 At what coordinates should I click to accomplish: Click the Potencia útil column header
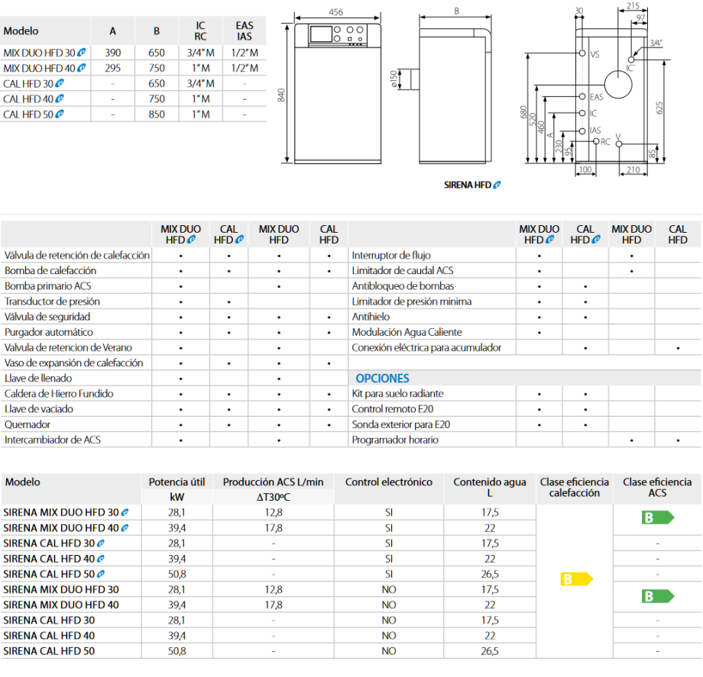(177, 482)
